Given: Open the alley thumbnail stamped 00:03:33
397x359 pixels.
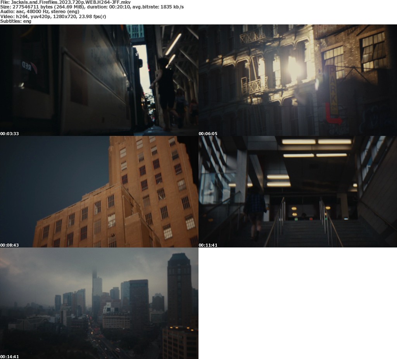Looking at the screenshot, I should (99, 80).
